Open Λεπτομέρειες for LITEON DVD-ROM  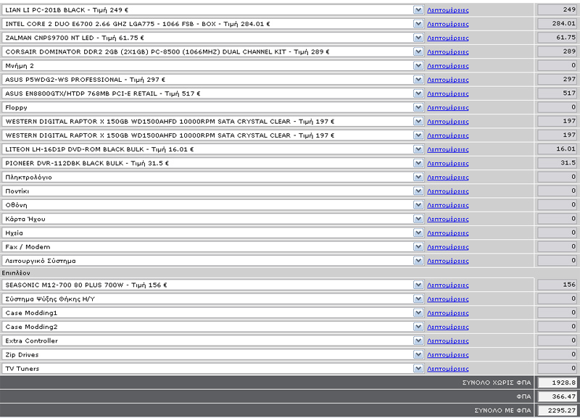447,150
